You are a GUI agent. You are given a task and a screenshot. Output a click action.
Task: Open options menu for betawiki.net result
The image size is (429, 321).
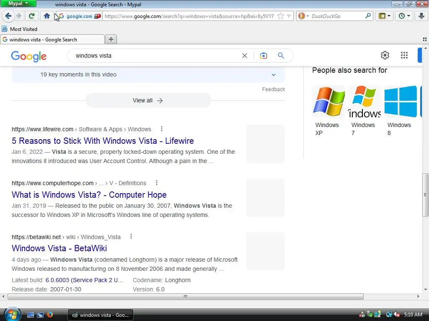click(x=131, y=237)
